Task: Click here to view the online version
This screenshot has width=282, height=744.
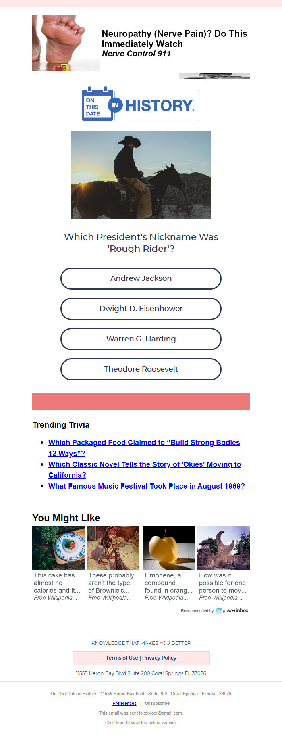Action: (141, 723)
